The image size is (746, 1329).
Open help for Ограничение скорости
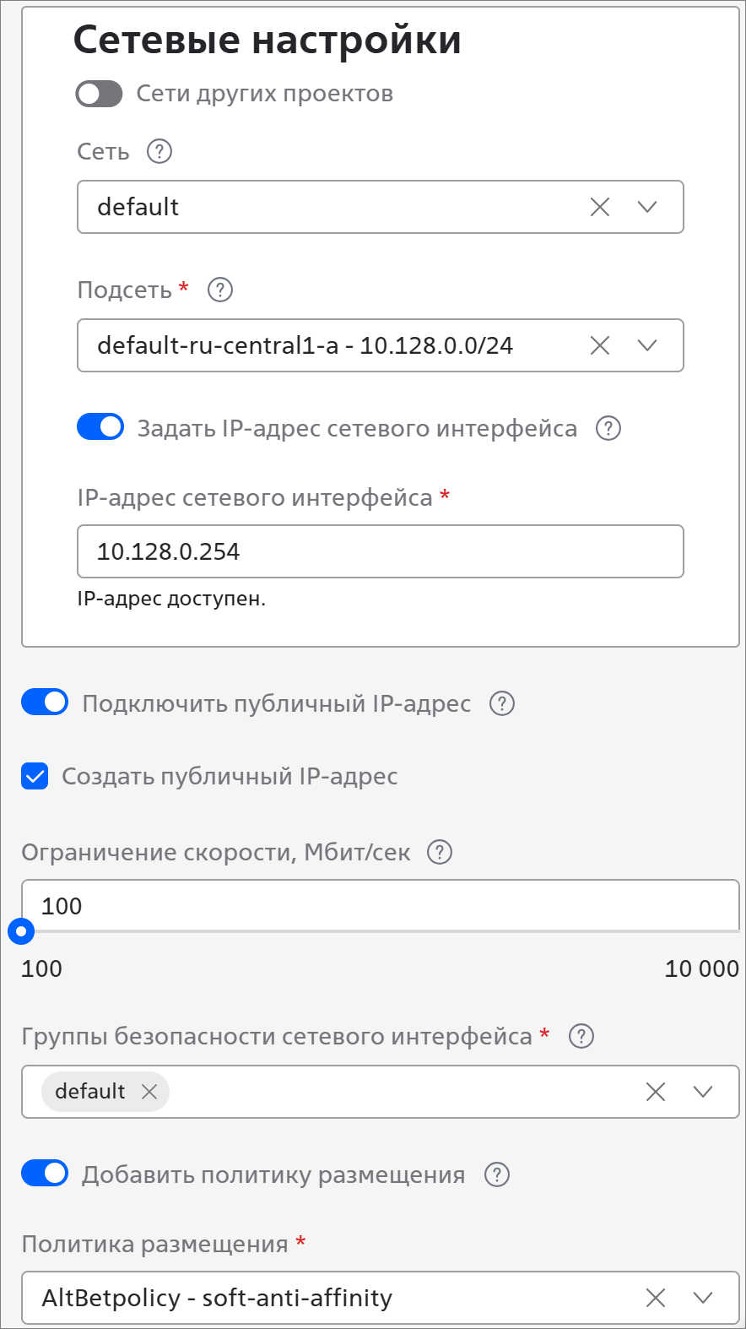(440, 852)
